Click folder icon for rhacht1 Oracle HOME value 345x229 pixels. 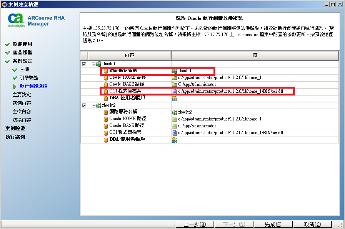(175, 77)
